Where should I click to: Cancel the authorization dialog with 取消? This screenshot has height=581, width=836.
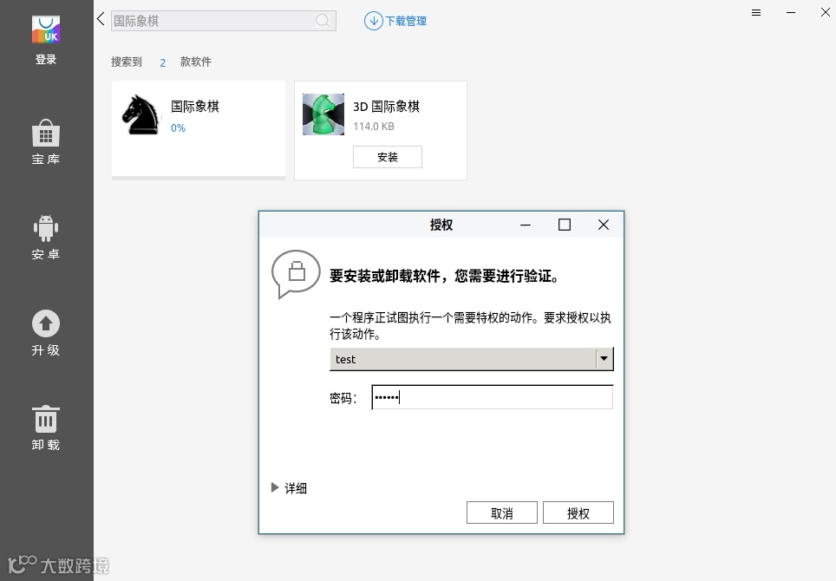[502, 512]
